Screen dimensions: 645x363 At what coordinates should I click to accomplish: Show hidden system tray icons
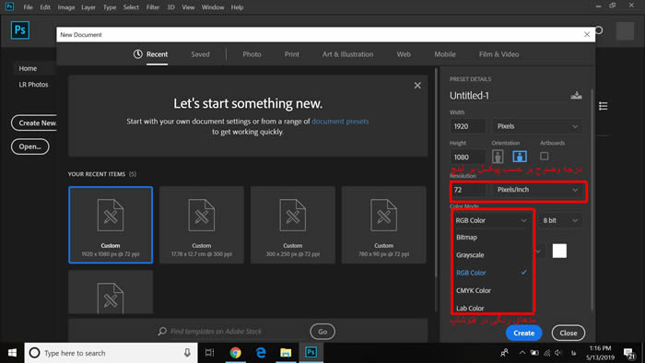tap(522, 353)
